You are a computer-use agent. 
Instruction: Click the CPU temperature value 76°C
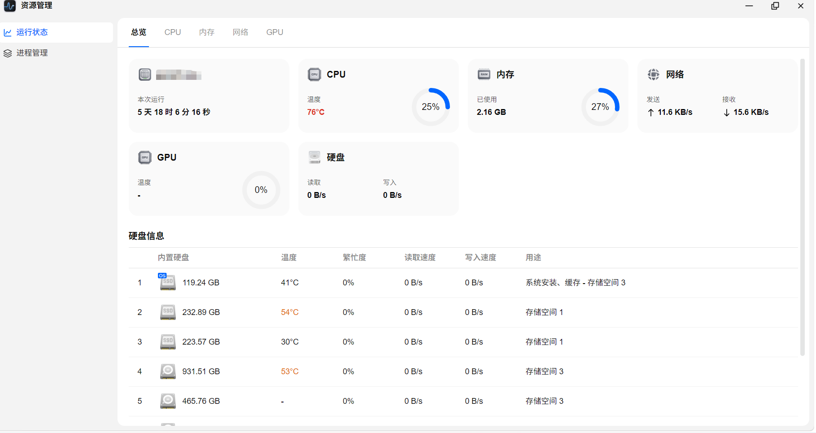pyautogui.click(x=316, y=112)
